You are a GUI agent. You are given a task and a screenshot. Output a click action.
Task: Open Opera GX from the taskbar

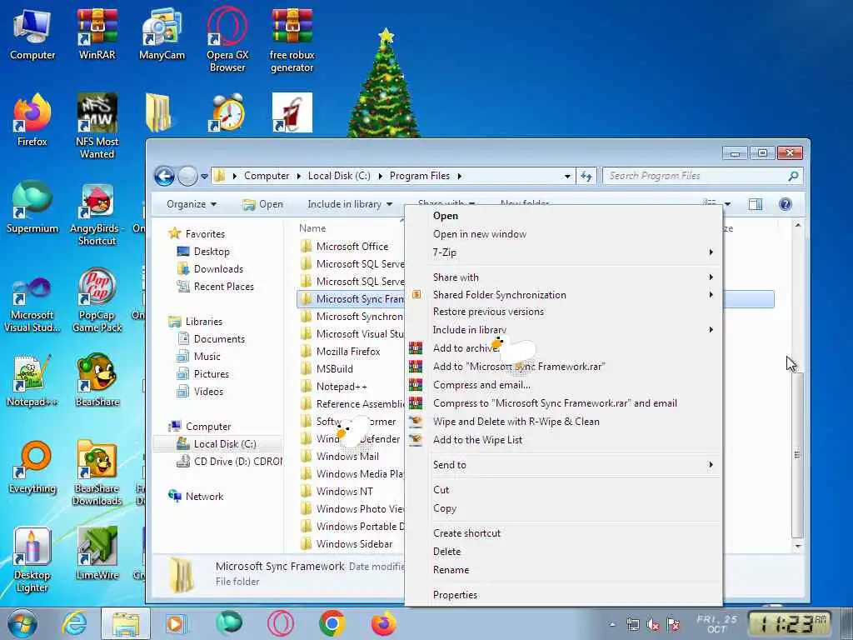[280, 623]
